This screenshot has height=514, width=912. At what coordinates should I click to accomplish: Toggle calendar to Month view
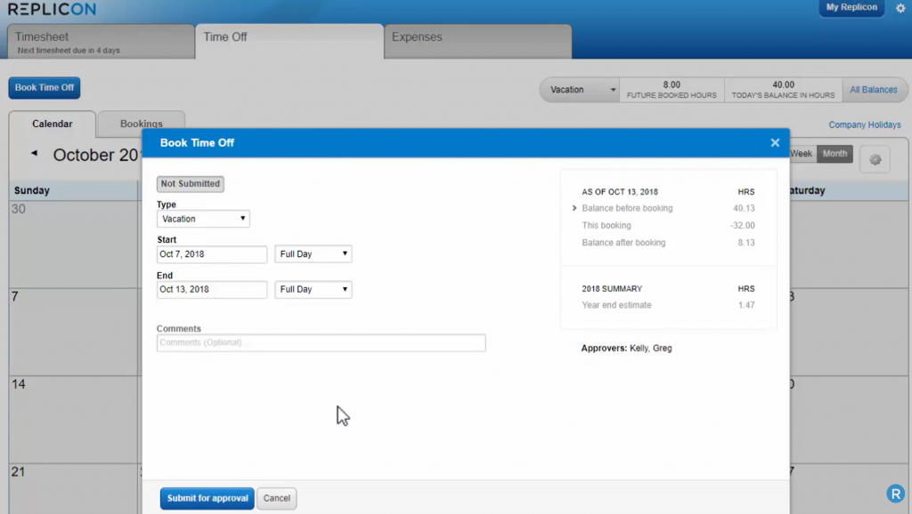coord(835,154)
